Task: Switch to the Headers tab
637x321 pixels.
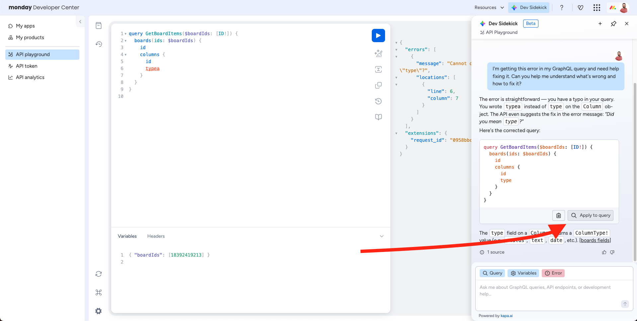Action: (x=156, y=236)
